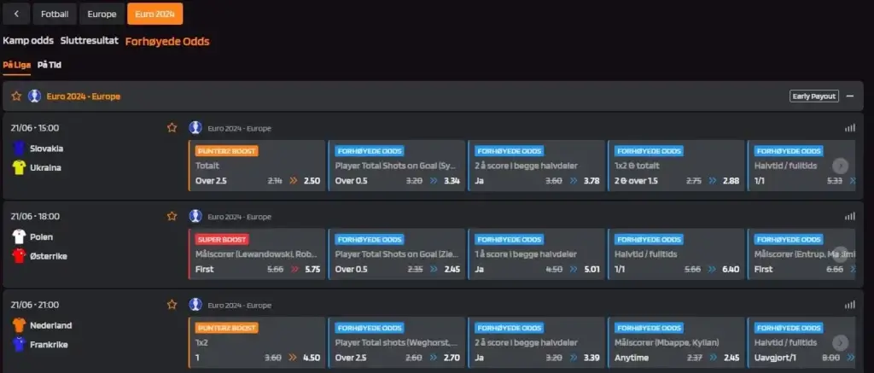Open Slovakia team name

point(46,149)
